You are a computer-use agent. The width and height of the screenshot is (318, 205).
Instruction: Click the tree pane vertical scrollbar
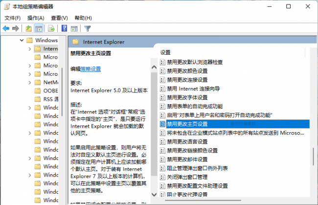[62, 92]
